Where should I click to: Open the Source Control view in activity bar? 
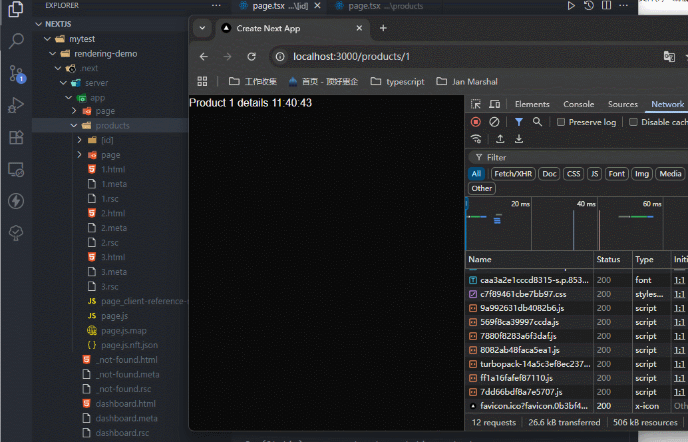pos(16,74)
